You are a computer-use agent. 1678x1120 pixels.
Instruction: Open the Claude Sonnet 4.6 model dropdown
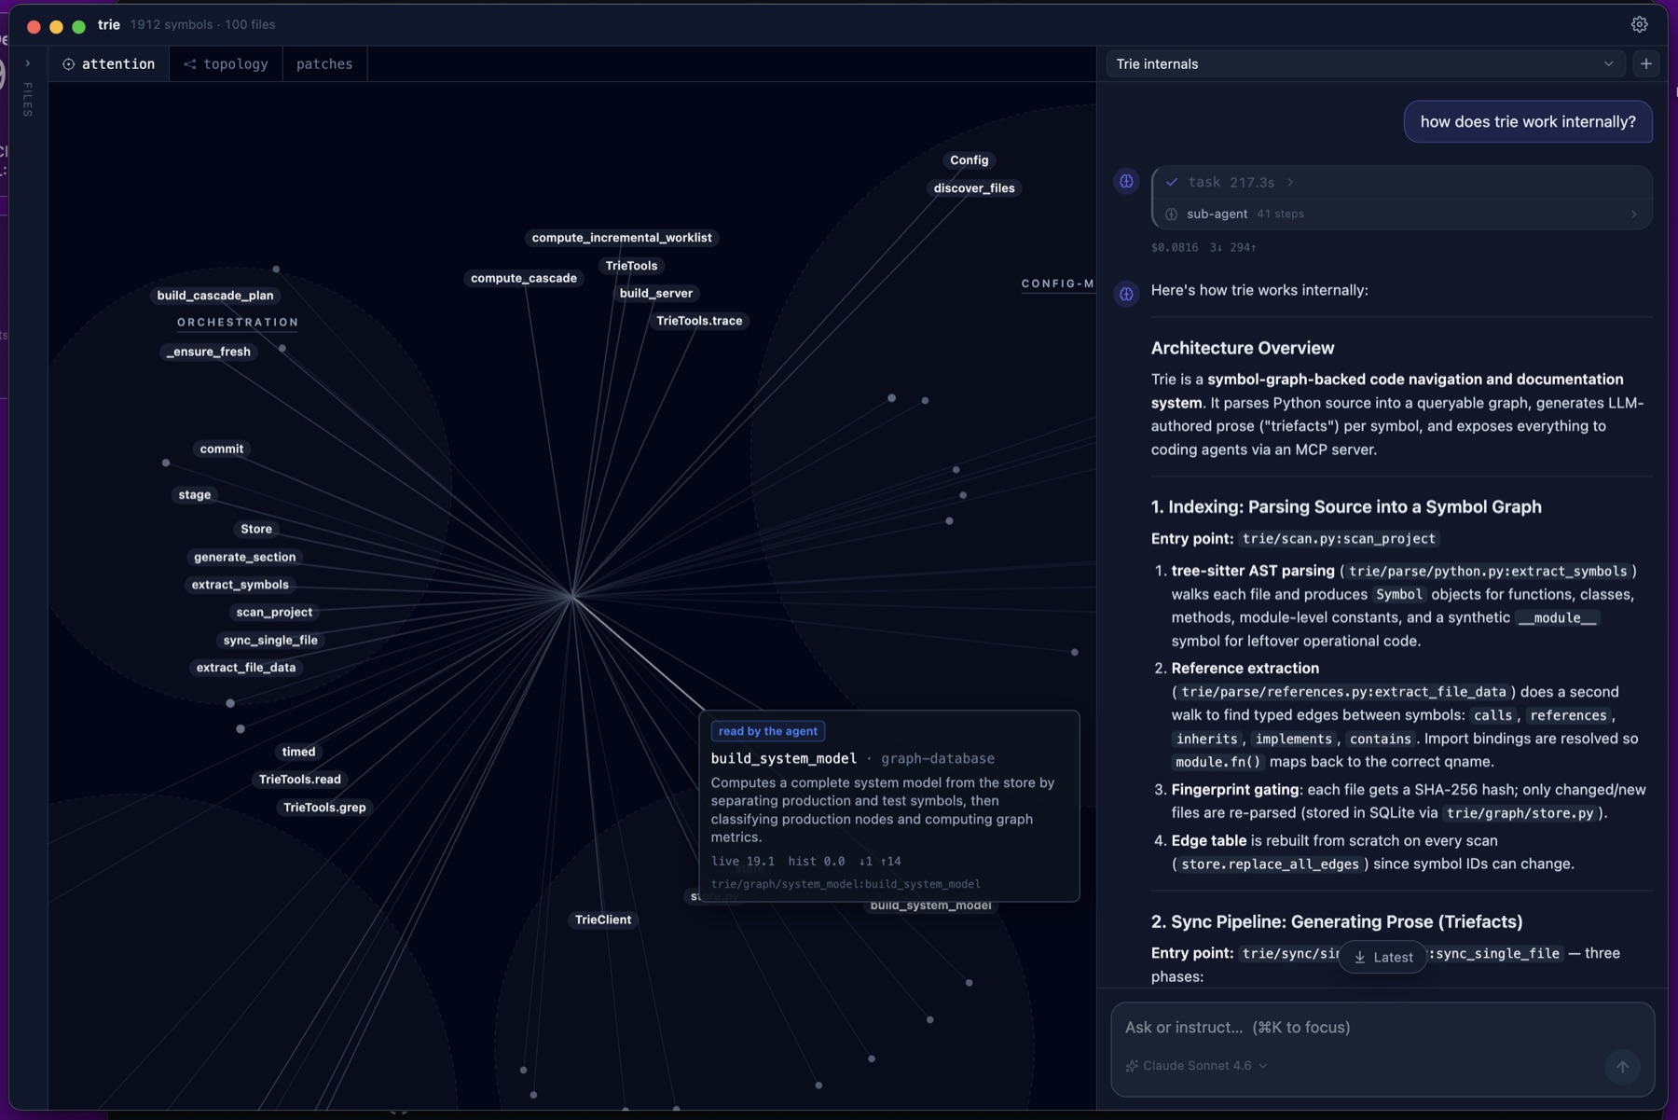click(x=1197, y=1066)
